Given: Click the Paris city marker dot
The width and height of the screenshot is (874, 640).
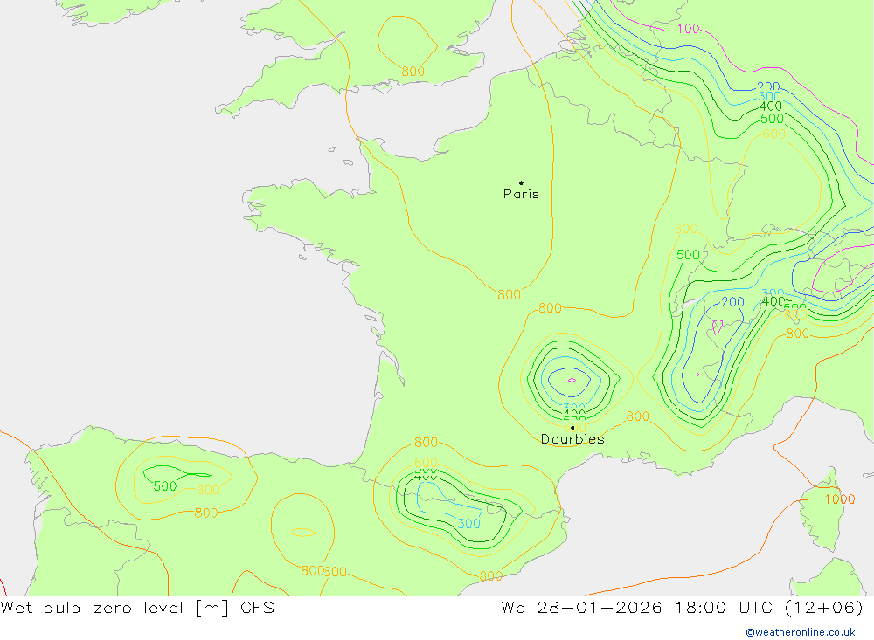Looking at the screenshot, I should [521, 183].
